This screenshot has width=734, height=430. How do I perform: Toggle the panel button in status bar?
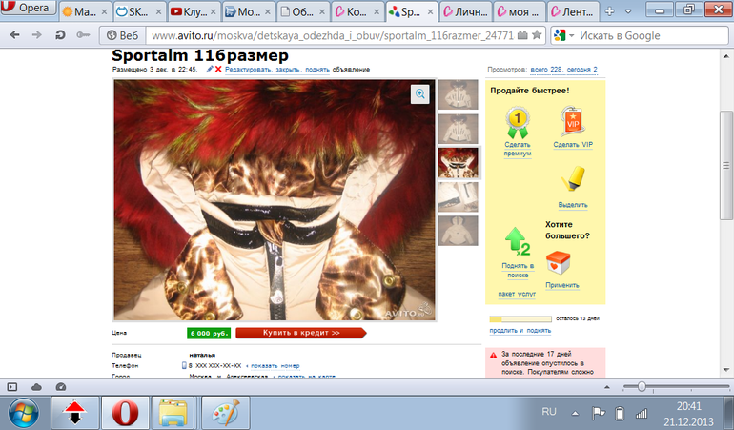12,387
